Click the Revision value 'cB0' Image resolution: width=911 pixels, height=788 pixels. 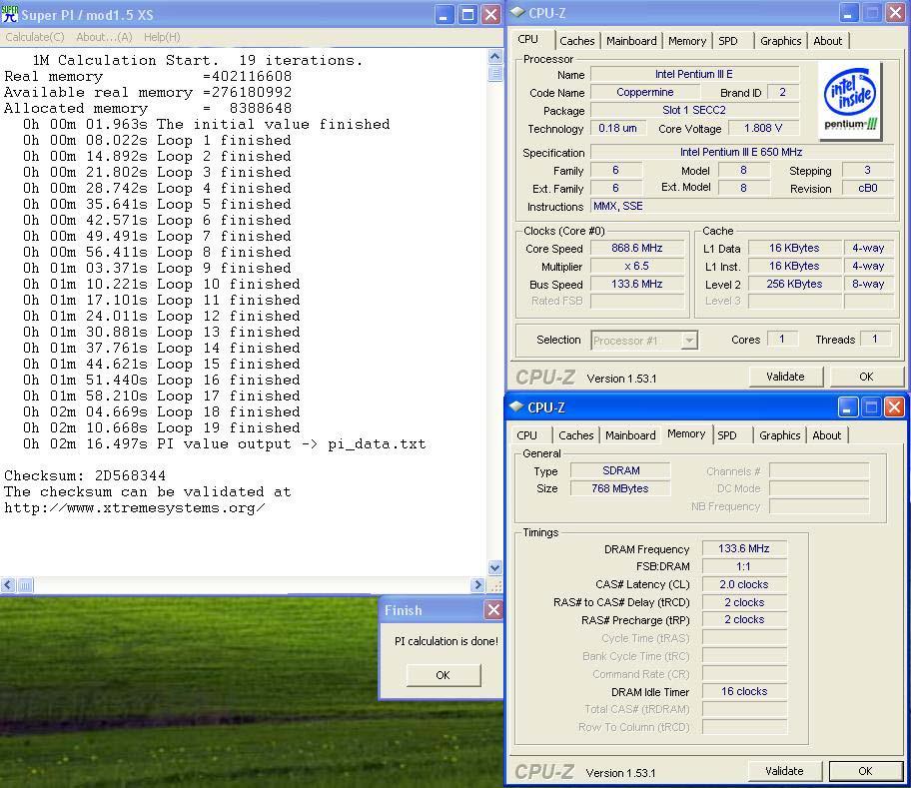(867, 188)
